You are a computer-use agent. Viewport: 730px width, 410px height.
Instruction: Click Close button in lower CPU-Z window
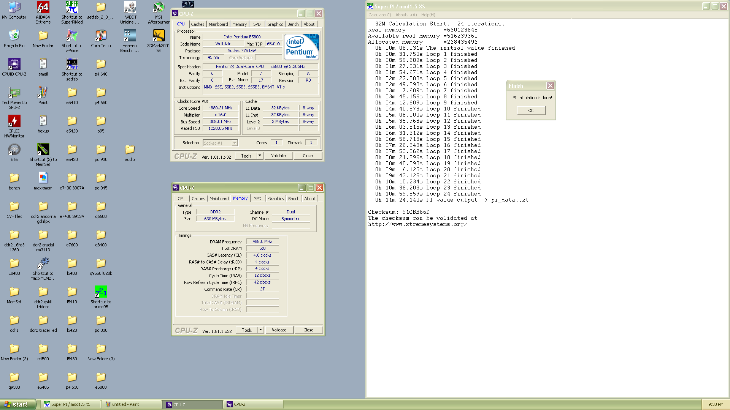[308, 330]
